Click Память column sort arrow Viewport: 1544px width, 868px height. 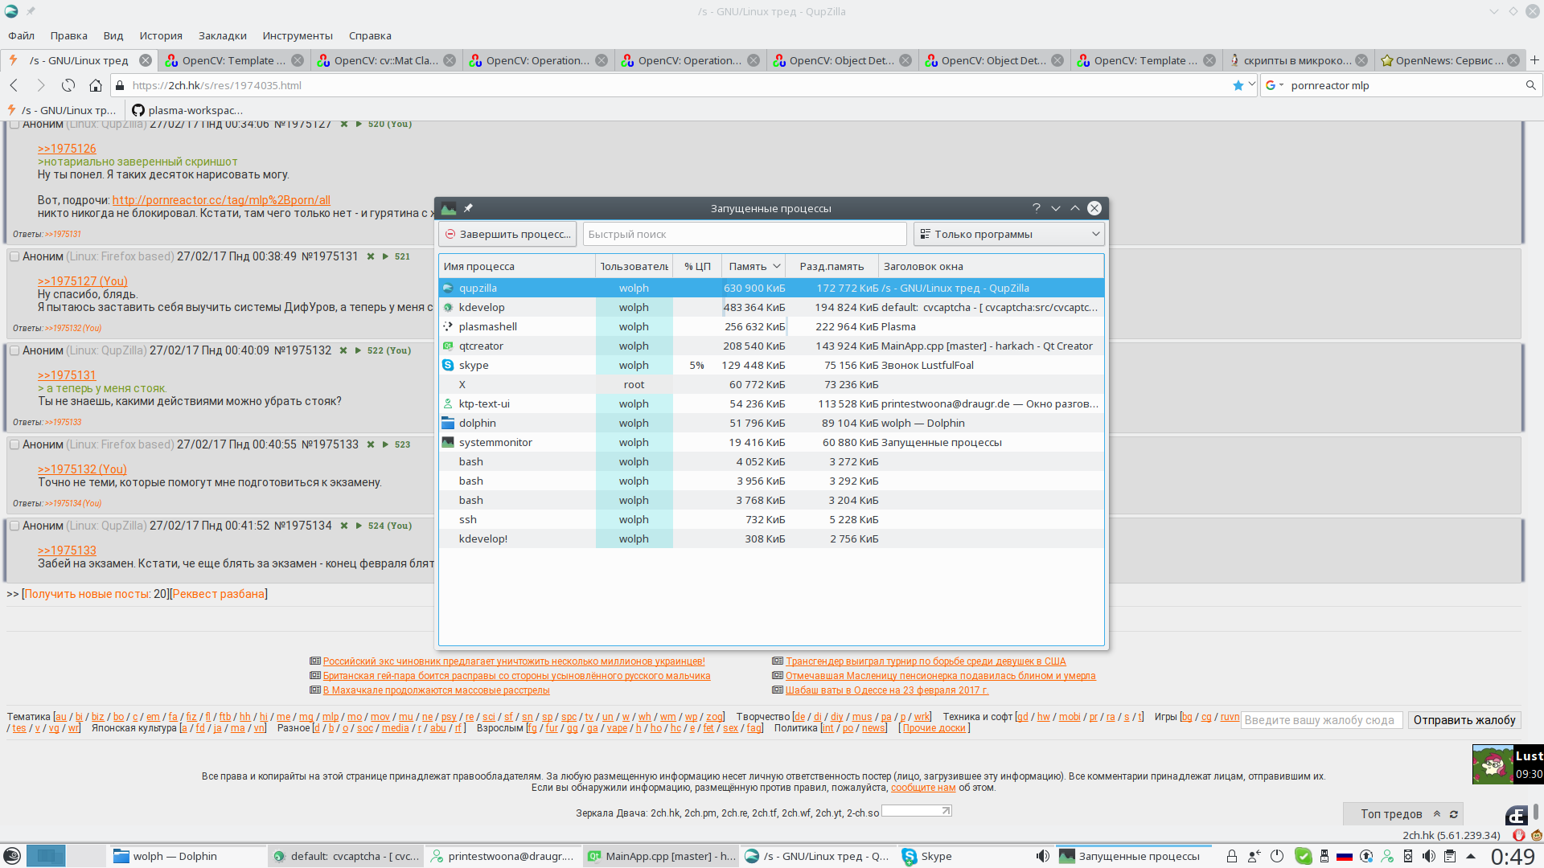(x=777, y=266)
